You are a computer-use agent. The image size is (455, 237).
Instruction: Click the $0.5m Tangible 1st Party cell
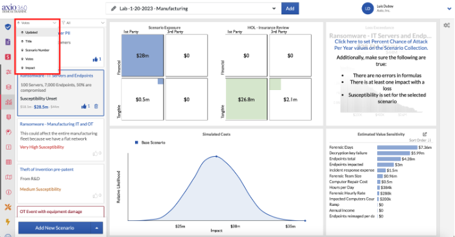[143, 99]
